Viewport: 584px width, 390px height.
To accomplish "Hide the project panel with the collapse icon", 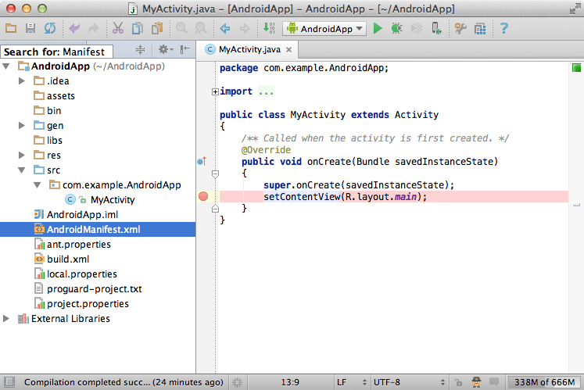I will pyautogui.click(x=185, y=49).
